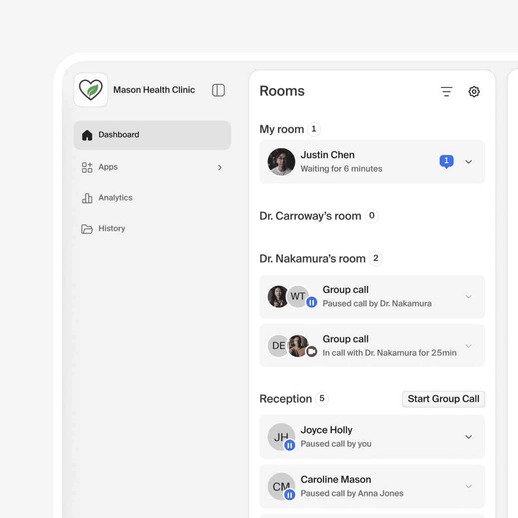Screen dimensions: 518x518
Task: Click the Apps grid icon
Action: pyautogui.click(x=87, y=168)
